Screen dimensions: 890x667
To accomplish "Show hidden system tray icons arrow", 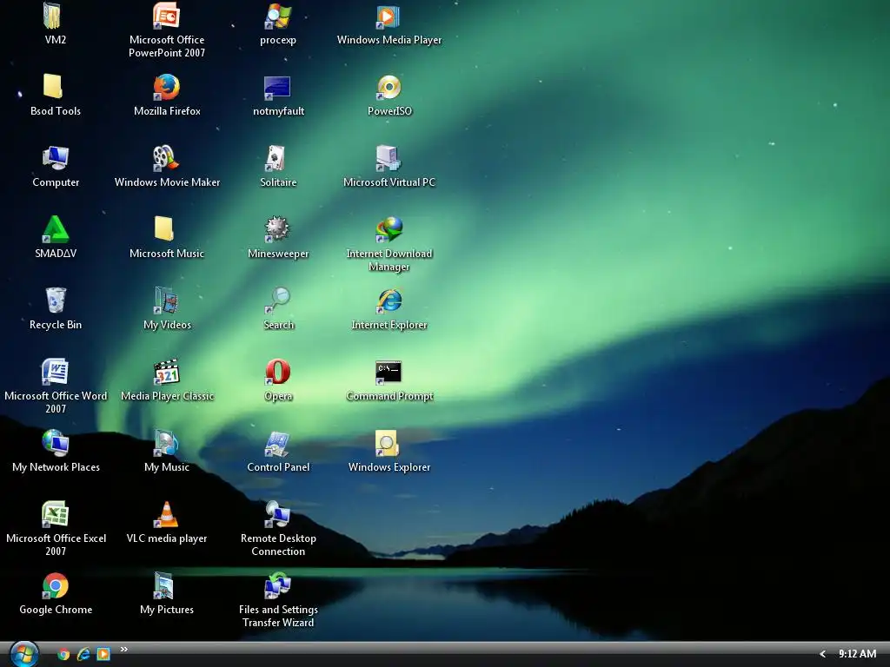I will pos(822,655).
